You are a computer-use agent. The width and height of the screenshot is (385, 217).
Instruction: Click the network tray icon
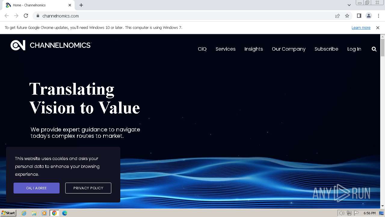(349, 213)
